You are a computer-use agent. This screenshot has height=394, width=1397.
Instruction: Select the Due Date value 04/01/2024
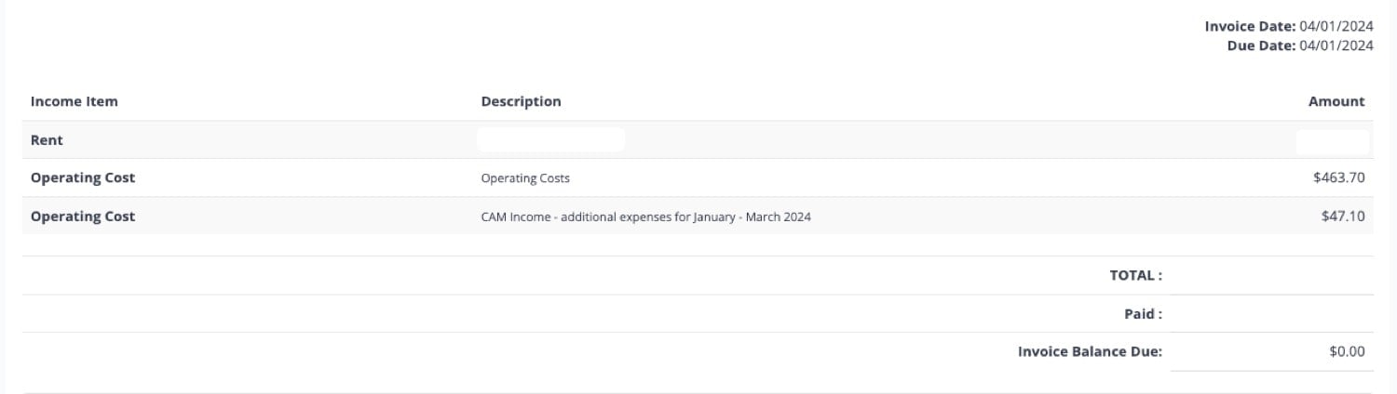pos(1336,45)
